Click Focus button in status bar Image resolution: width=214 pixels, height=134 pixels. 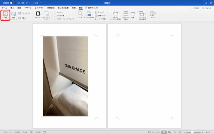(154, 132)
